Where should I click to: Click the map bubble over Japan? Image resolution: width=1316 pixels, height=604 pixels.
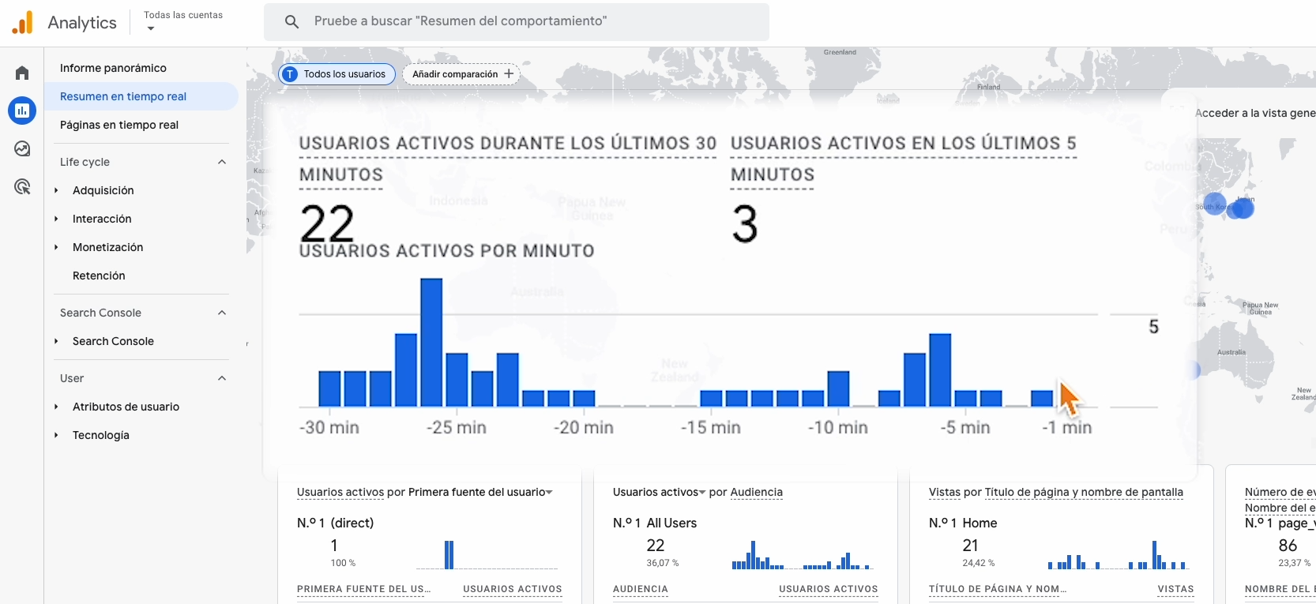click(1242, 207)
